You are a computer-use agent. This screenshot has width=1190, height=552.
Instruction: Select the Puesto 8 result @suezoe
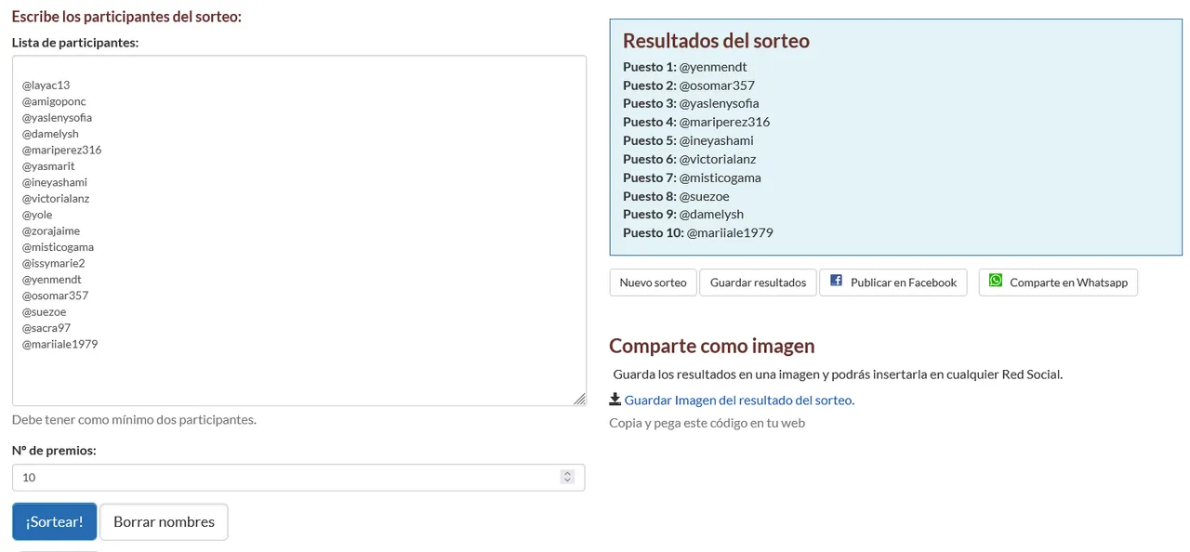point(704,196)
